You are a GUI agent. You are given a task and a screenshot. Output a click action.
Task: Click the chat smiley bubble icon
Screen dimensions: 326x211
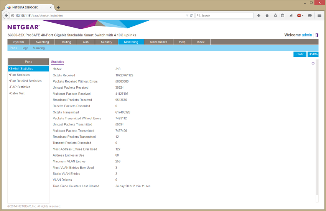[x=310, y=15]
